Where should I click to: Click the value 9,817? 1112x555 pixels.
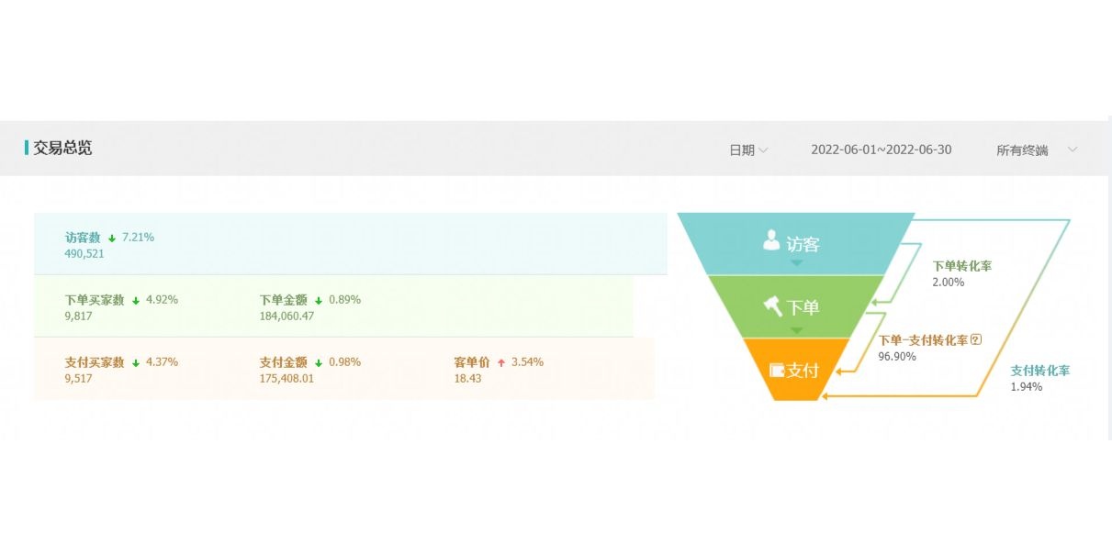click(79, 316)
